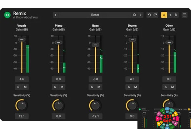Open the Reset preset name dropdown
Image resolution: width=191 pixels, height=129 pixels.
[95, 15]
